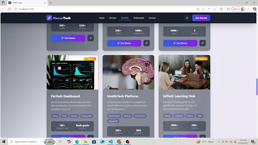Click the Get Started button

[201, 18]
